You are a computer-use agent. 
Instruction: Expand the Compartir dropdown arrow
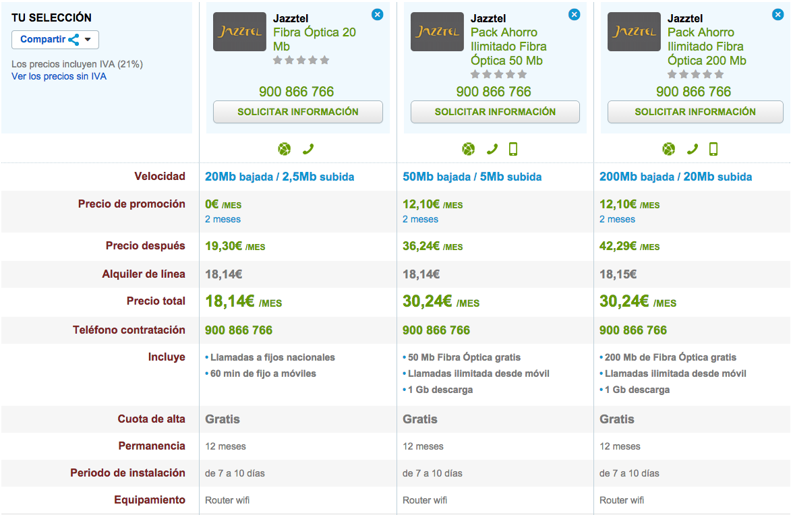tap(88, 39)
